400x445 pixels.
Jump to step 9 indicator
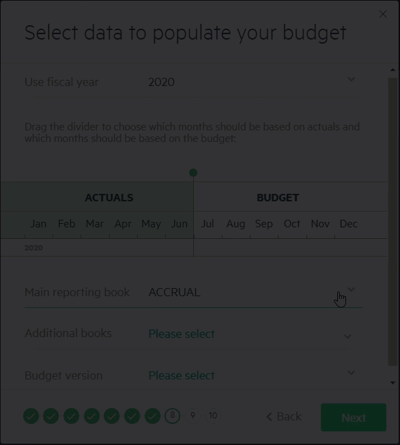point(192,416)
